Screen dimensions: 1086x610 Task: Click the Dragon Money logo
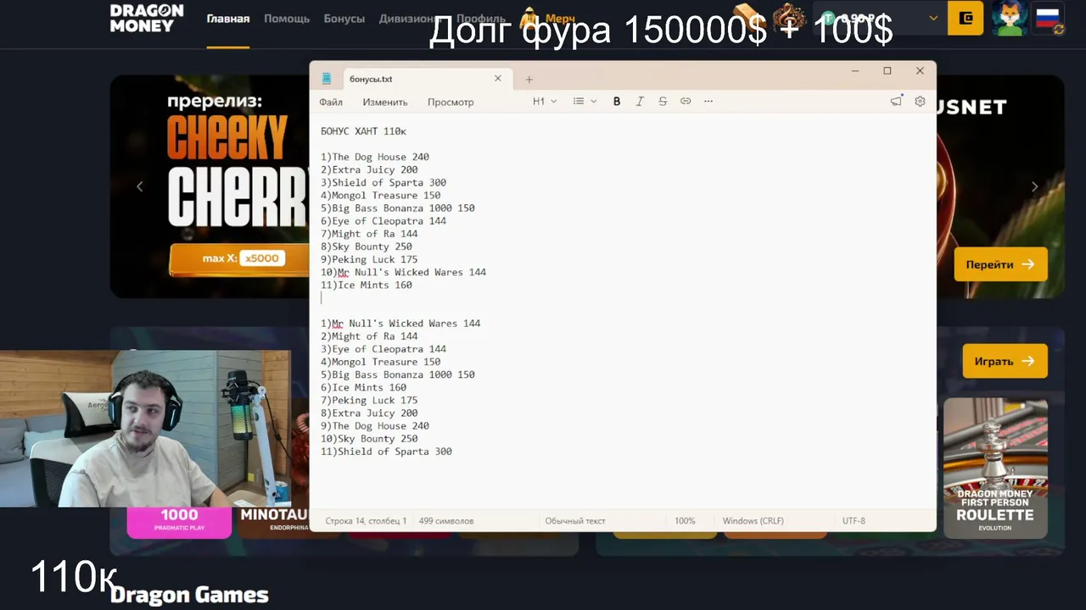coord(147,18)
